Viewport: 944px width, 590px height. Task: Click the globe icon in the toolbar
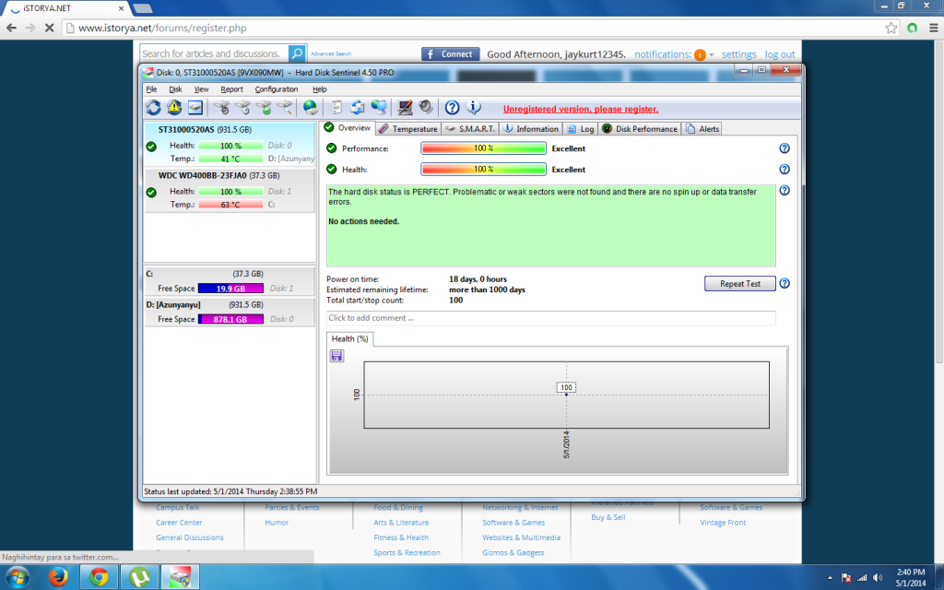click(x=310, y=108)
